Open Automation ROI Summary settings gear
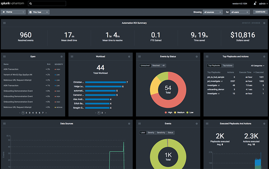The height and width of the screenshot is (169, 269). (x=264, y=23)
